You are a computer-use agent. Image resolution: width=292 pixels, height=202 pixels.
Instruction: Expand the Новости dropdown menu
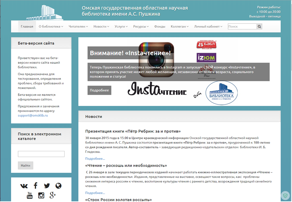[101, 27]
